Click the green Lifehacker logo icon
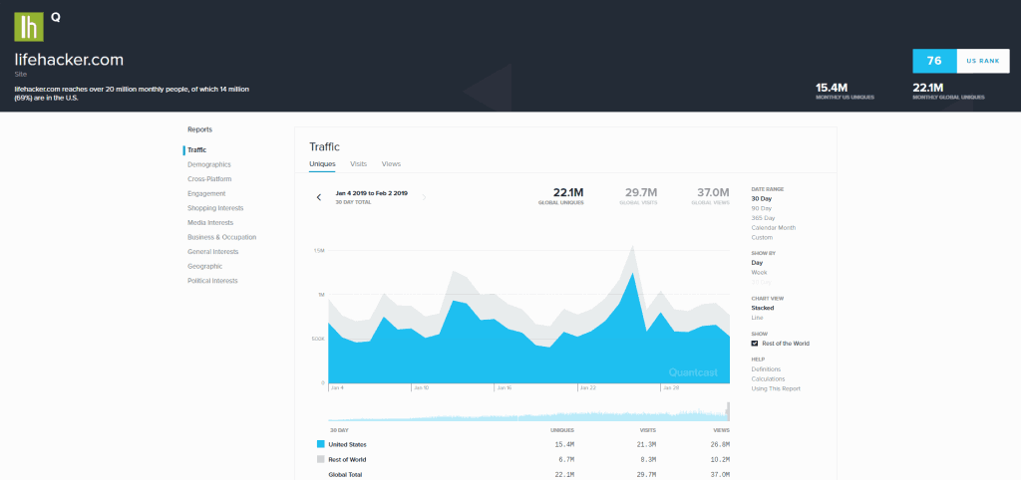This screenshot has width=1021, height=480. [29, 27]
